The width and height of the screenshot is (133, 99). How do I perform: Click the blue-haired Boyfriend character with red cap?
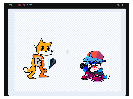[95, 67]
